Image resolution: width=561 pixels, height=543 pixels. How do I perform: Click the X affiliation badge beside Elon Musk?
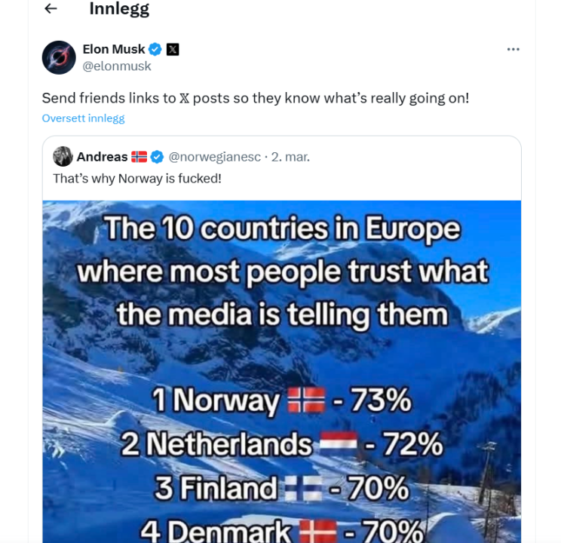point(173,50)
